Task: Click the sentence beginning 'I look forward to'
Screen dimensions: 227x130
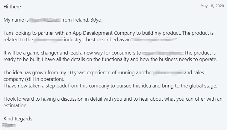Action: tap(113, 99)
